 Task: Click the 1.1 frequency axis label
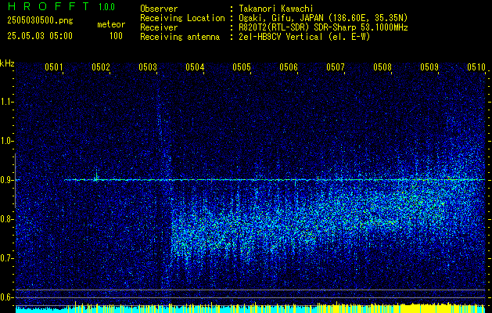pos(6,102)
